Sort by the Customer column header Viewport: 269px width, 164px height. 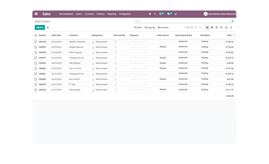73,35
